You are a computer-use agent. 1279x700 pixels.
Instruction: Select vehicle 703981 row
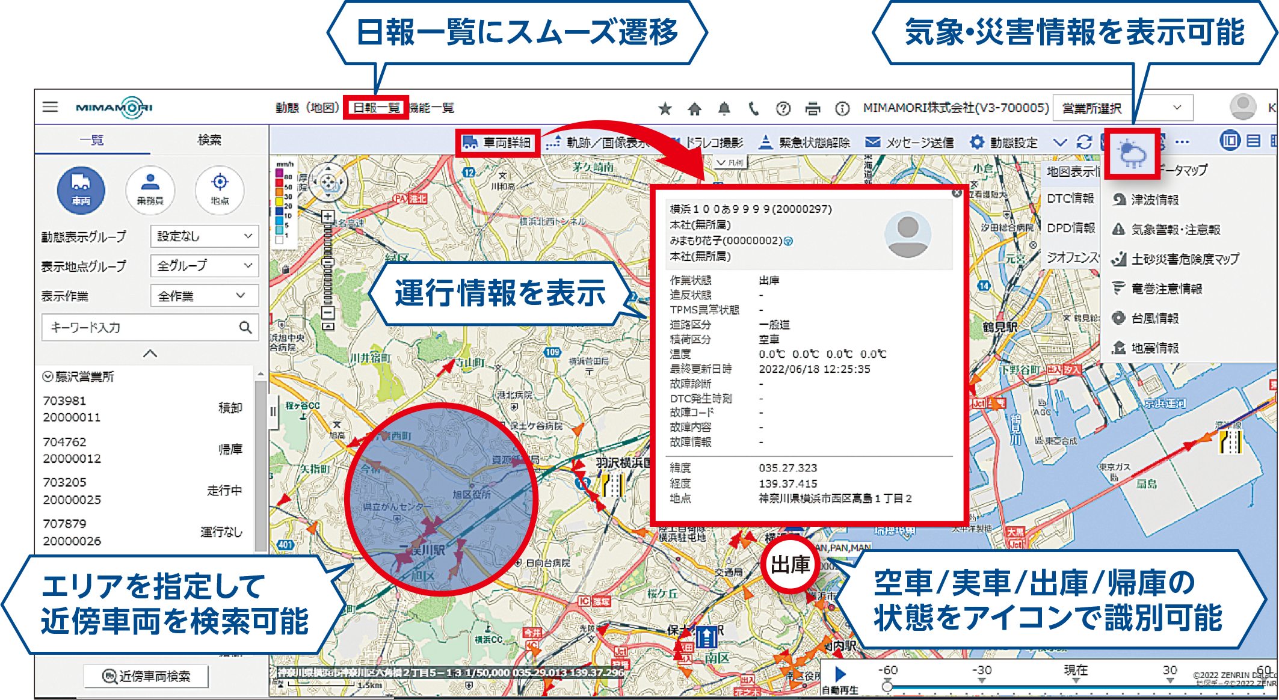pyautogui.click(x=143, y=409)
